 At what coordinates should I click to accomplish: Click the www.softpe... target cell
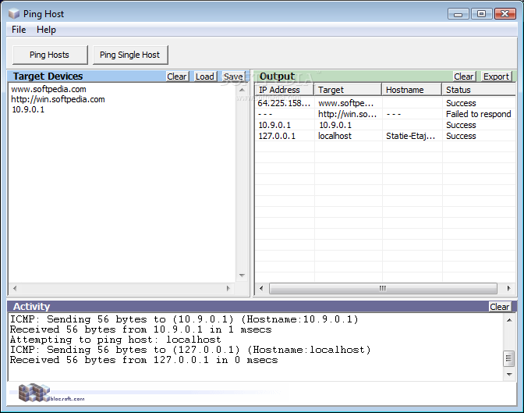(348, 103)
